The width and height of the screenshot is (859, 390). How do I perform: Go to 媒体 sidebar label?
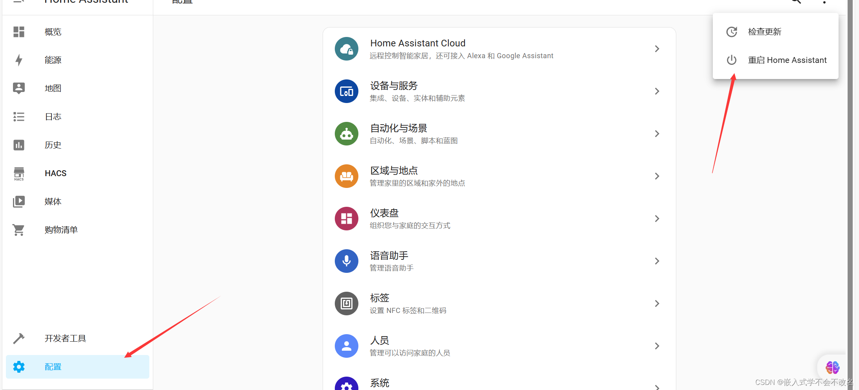53,202
